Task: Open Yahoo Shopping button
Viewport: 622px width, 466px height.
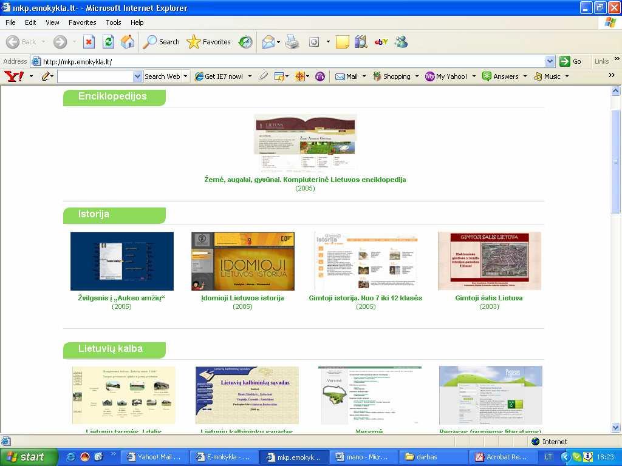Action: tap(392, 76)
